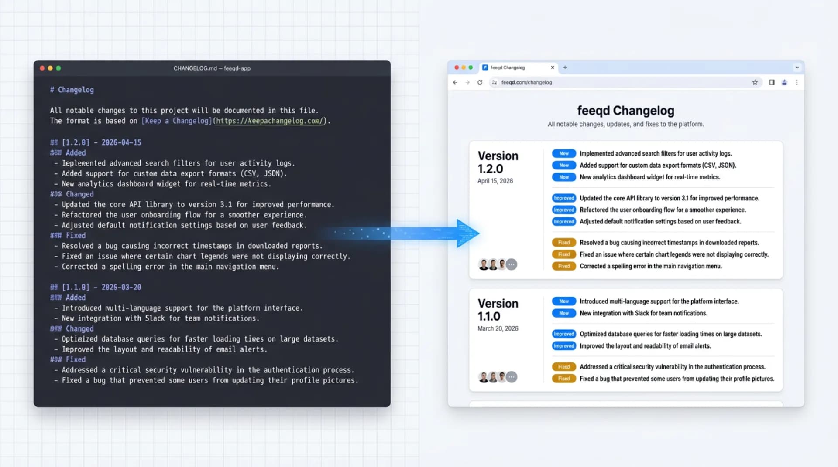The width and height of the screenshot is (838, 467).
Task: Open the tab list chevron at top right
Action: point(797,68)
